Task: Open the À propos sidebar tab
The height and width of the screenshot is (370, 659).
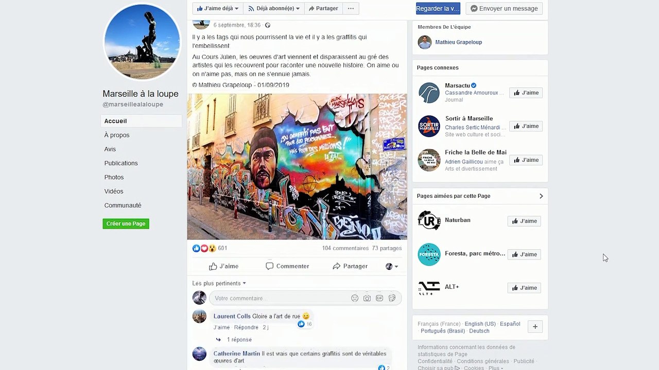Action: (117, 135)
